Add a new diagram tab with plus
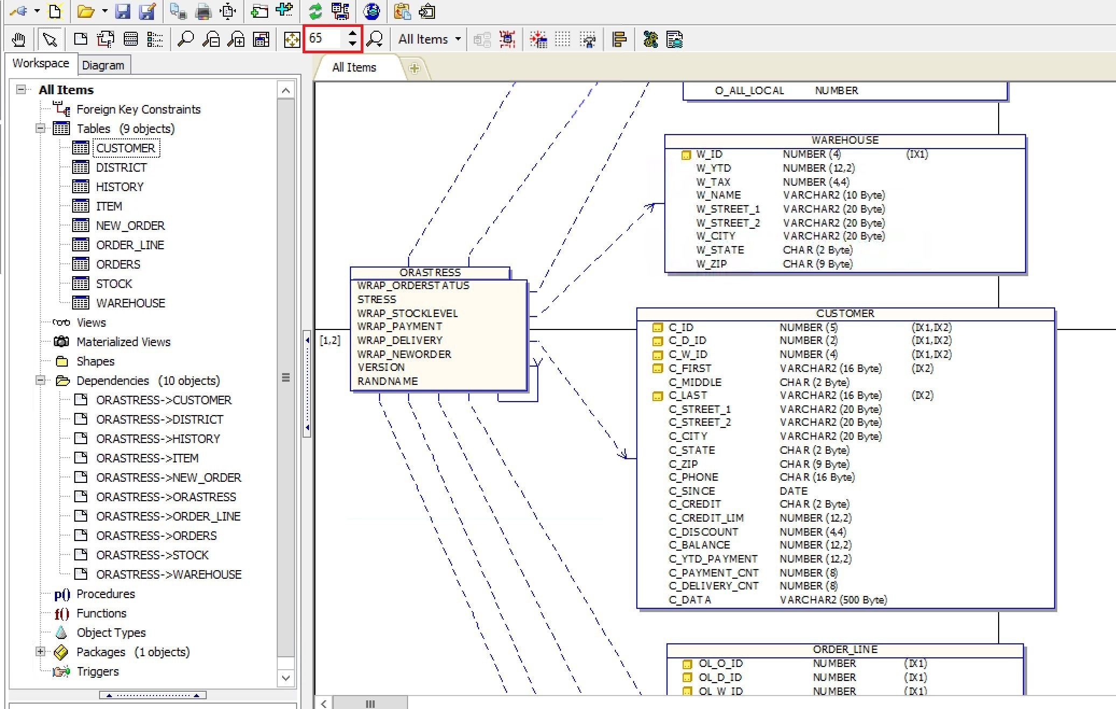 (x=415, y=68)
